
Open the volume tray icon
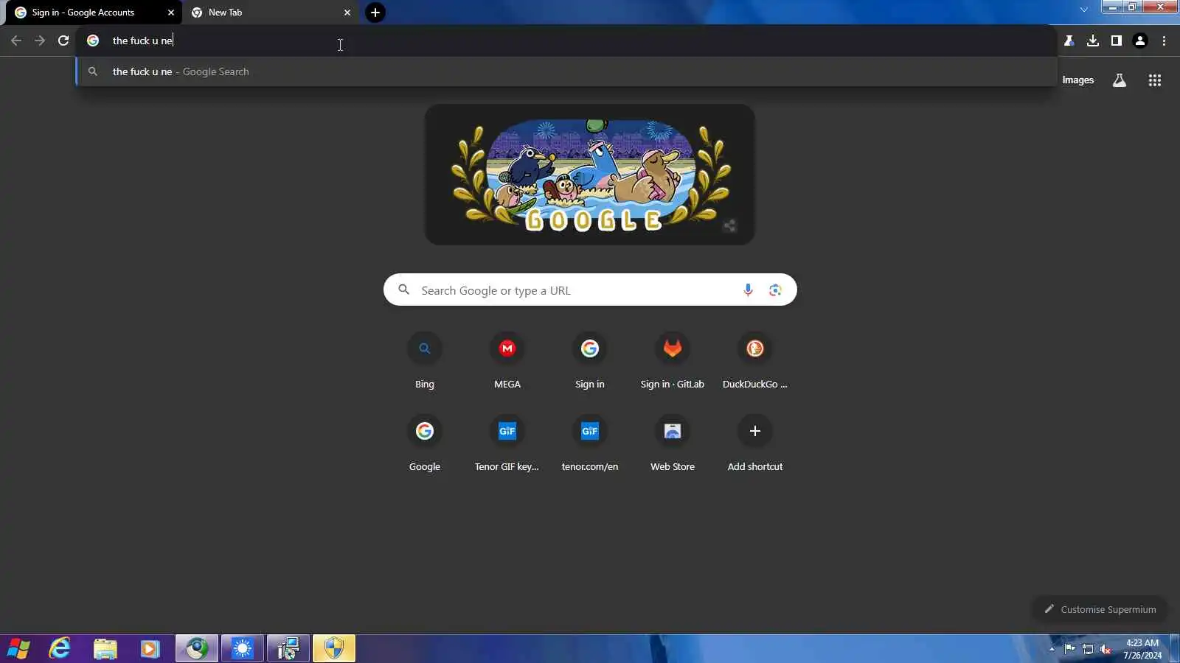(x=1106, y=649)
